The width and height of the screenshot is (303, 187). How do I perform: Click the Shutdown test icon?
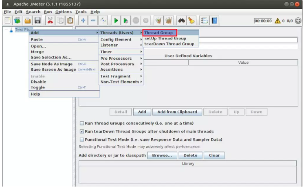(x=146, y=20)
